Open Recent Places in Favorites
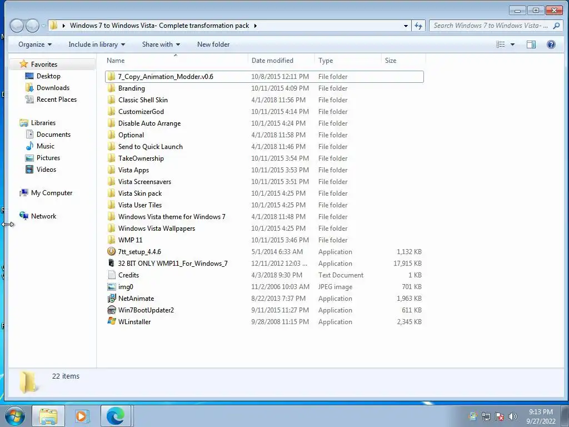Viewport: 569px width, 427px height. point(57,99)
